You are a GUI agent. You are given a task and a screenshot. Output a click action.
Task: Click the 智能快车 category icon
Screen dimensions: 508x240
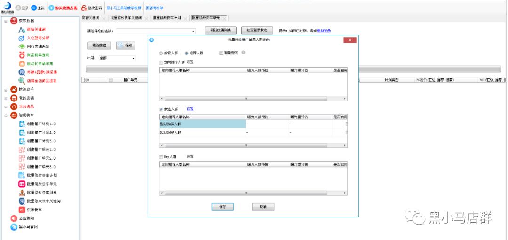pyautogui.click(x=14, y=115)
